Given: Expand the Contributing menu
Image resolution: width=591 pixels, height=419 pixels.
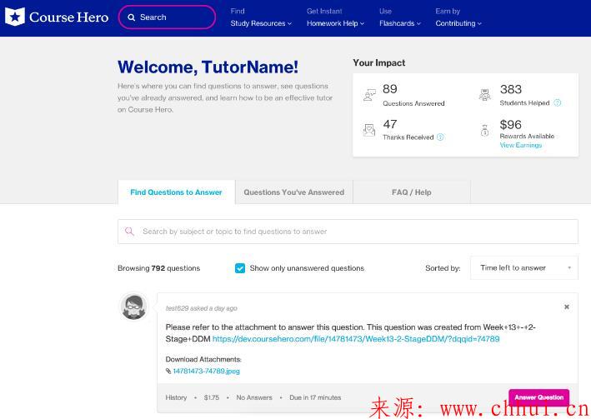Looking at the screenshot, I should (x=458, y=23).
